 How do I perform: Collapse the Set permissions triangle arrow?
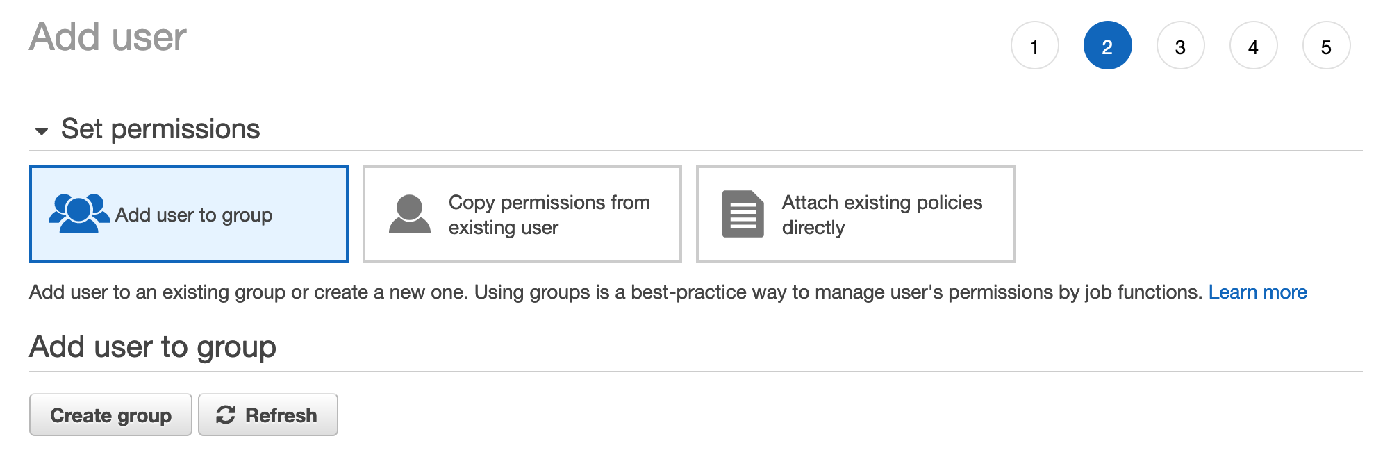pos(42,131)
